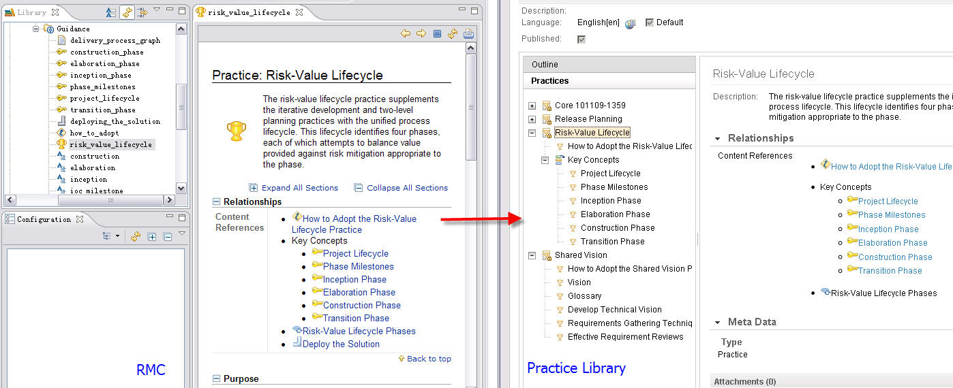Viewport: 953px width, 388px height.
Task: Select Vision under Shared Vision
Action: tap(579, 282)
